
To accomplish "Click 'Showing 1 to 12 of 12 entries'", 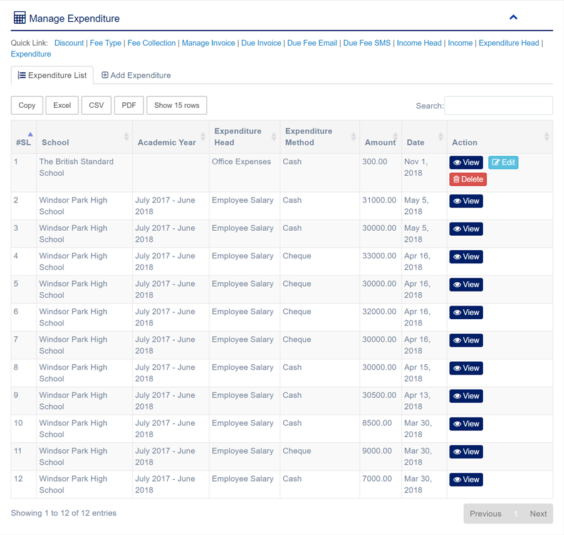I will 64,513.
